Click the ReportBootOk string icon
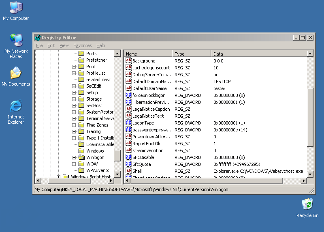The image size is (324, 232). (128, 144)
